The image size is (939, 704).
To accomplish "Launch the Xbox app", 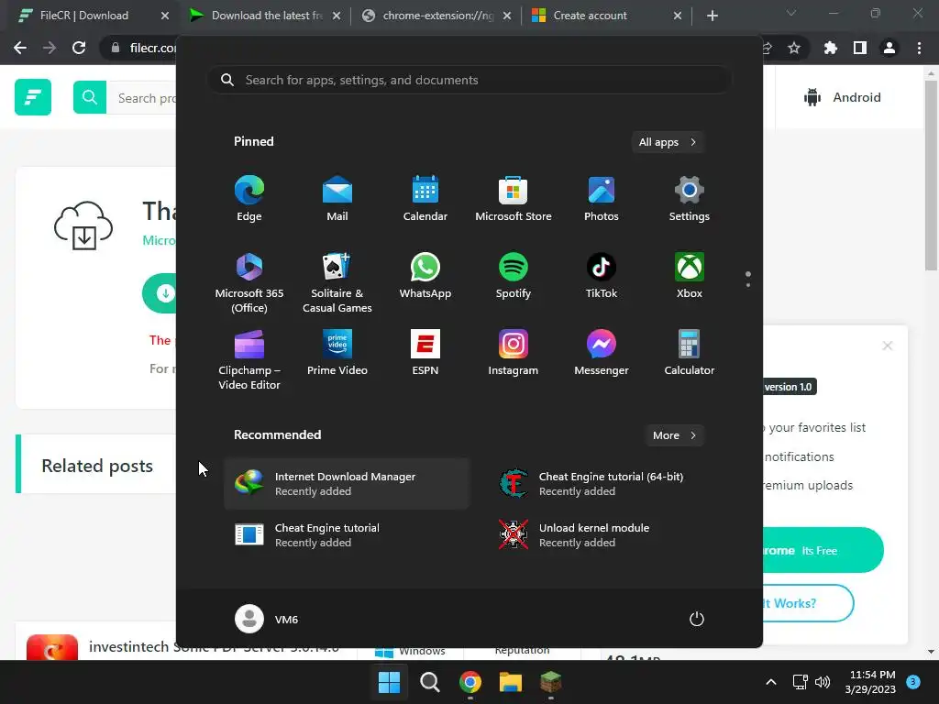I will coord(690,277).
